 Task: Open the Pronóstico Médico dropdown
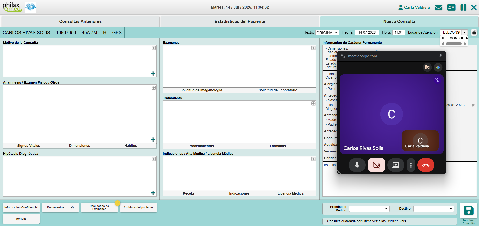(x=369, y=209)
